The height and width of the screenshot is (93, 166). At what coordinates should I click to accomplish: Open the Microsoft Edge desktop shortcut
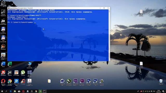16,82
